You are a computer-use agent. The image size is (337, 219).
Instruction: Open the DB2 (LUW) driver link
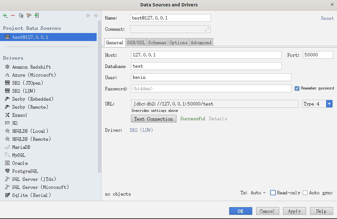pyautogui.click(x=141, y=130)
